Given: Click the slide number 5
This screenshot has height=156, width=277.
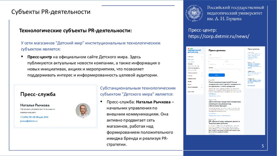Looking at the screenshot, I should click(263, 146).
